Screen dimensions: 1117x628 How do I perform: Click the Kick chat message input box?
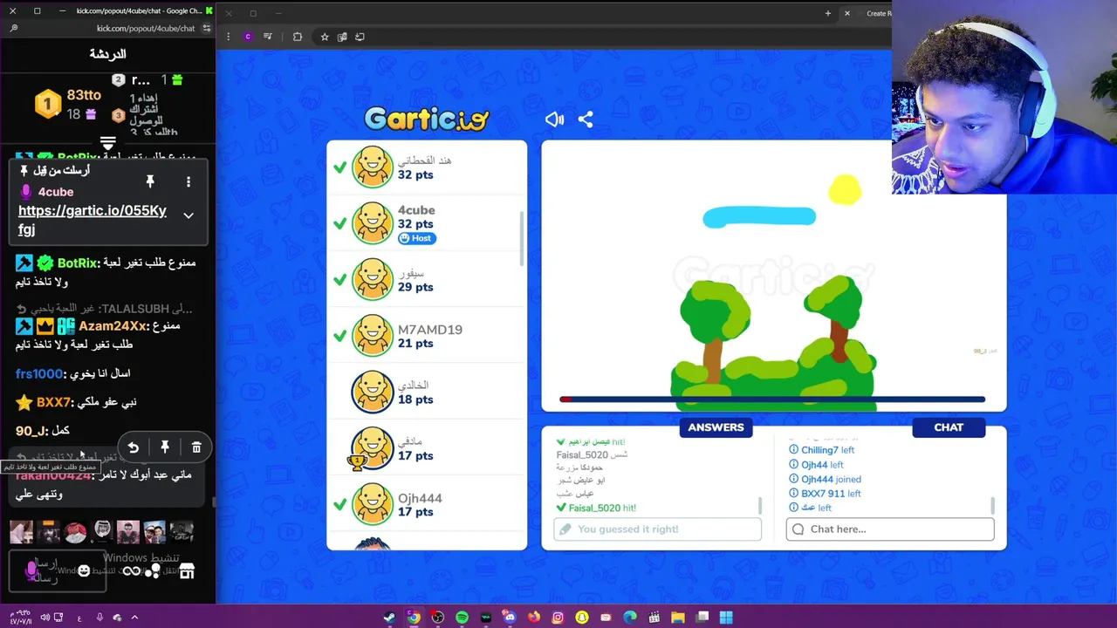(x=58, y=570)
